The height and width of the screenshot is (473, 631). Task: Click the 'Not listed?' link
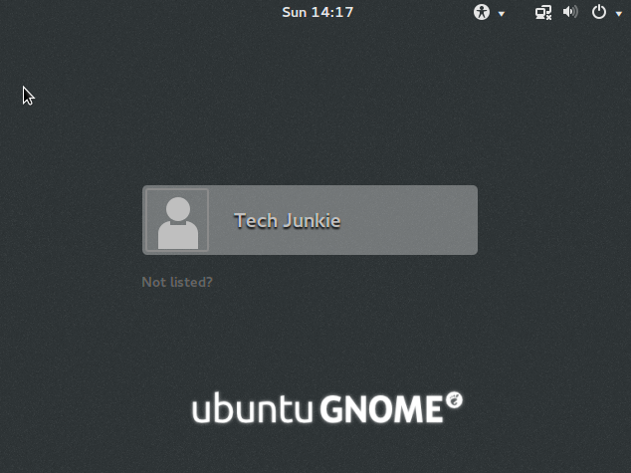[x=177, y=282]
